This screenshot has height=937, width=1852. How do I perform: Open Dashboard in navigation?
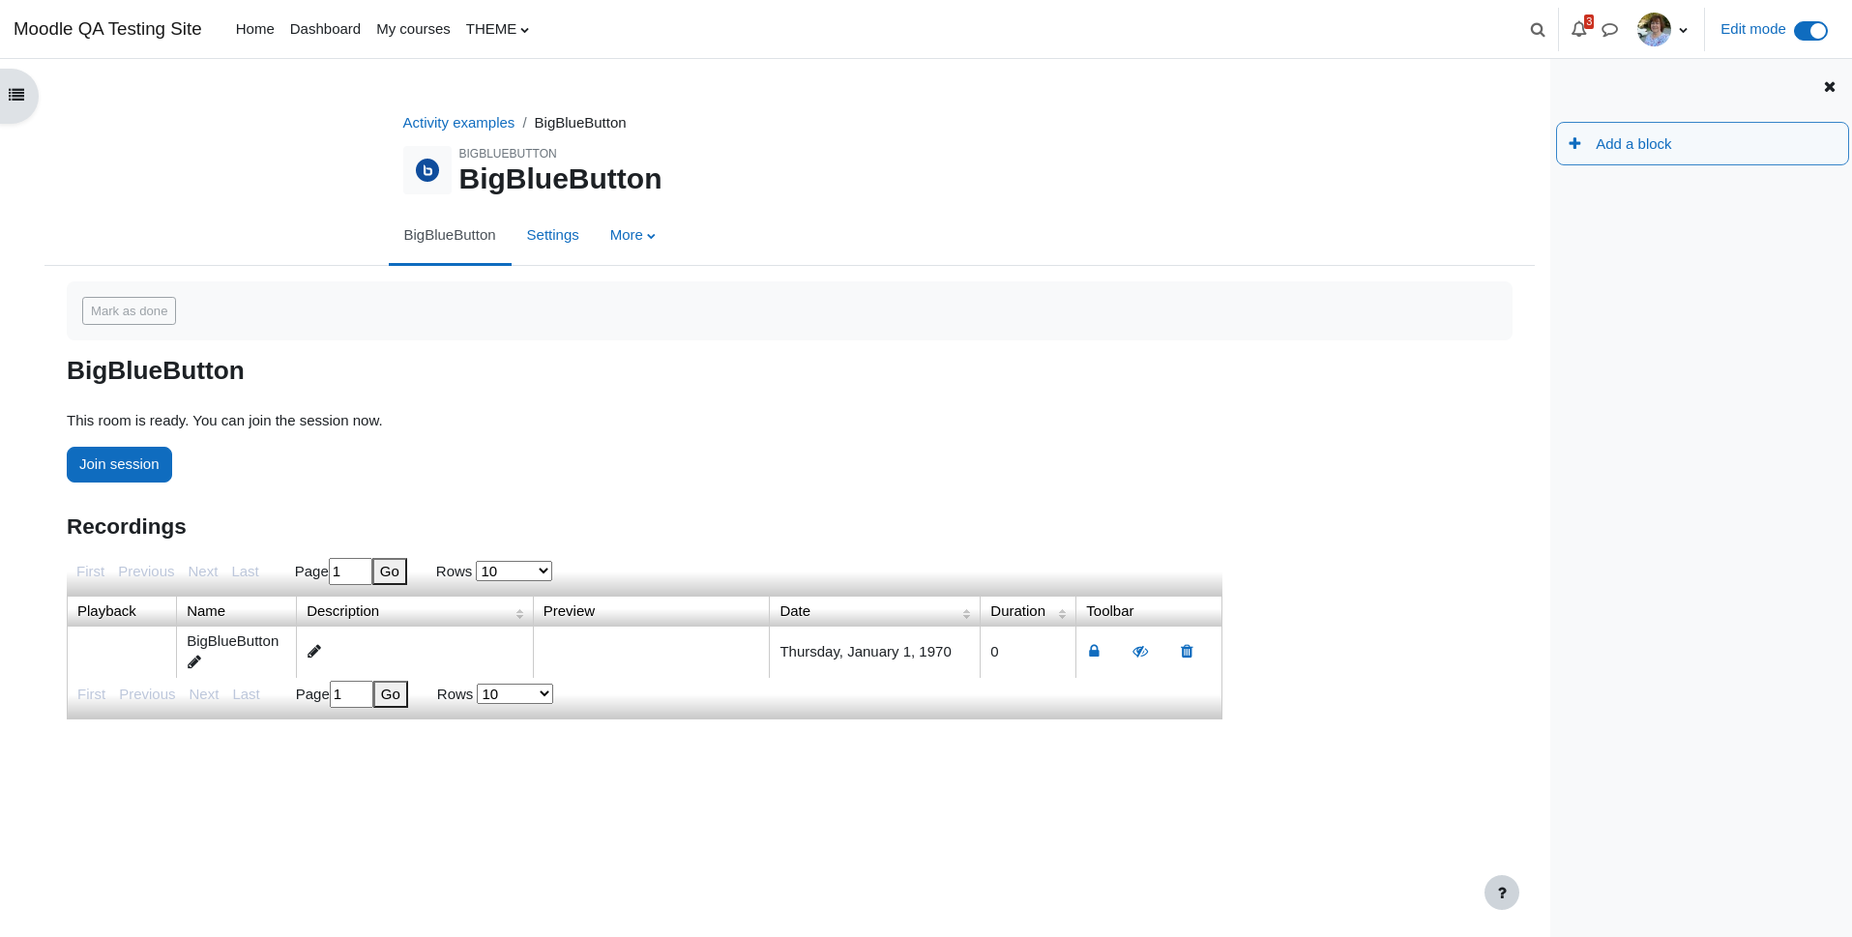click(x=325, y=29)
